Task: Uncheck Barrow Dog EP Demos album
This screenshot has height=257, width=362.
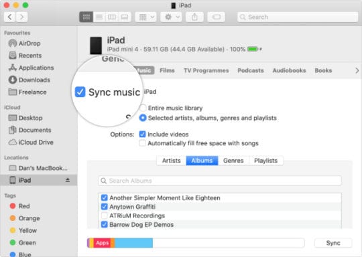Action: pyautogui.click(x=105, y=224)
